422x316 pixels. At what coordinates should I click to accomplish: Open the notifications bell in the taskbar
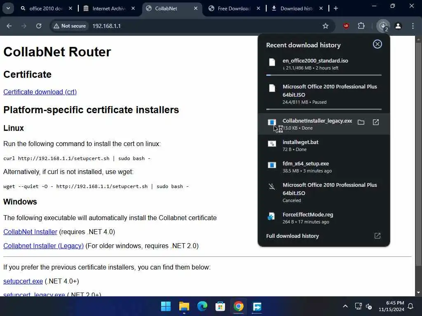click(x=411, y=306)
